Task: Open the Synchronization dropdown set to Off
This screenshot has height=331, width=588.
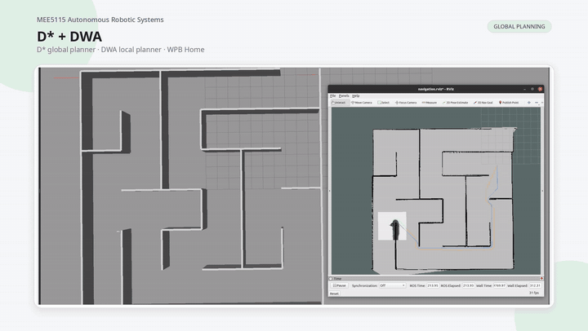Action: (392, 285)
